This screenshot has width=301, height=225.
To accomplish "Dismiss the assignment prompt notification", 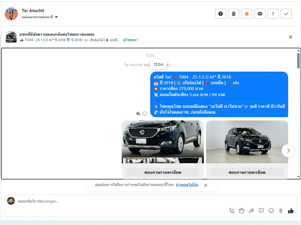I will (206, 185).
